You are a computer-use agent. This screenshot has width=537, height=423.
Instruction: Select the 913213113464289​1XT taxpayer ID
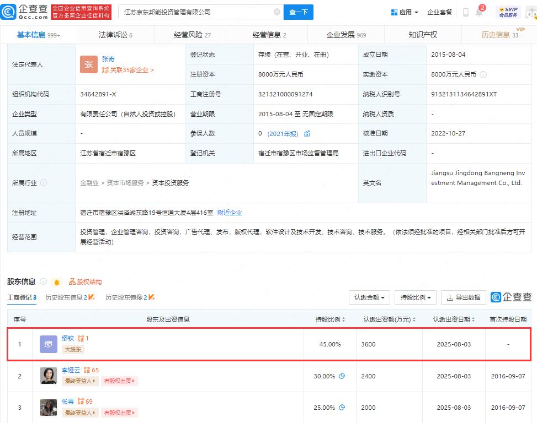(464, 94)
